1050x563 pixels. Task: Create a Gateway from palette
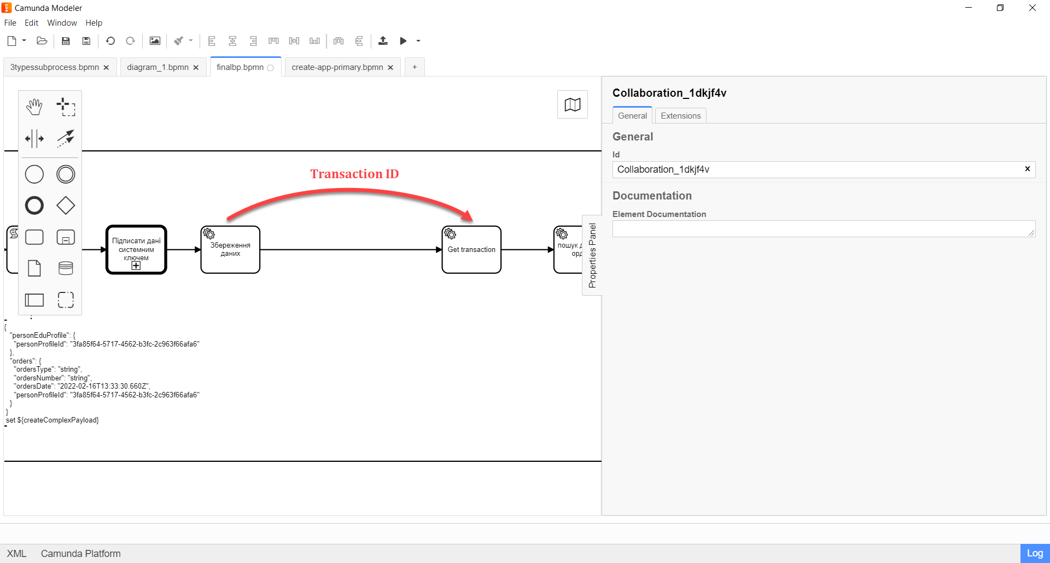pyautogui.click(x=66, y=206)
